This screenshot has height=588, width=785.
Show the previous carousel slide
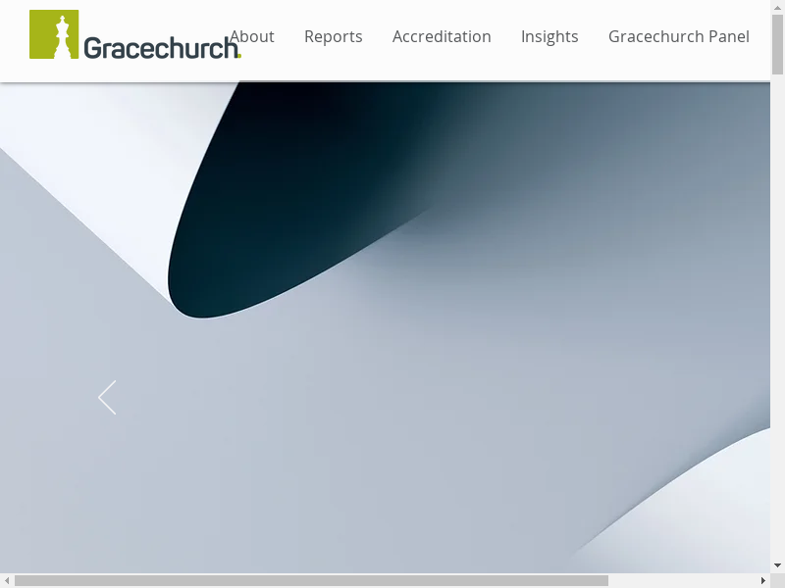107,397
